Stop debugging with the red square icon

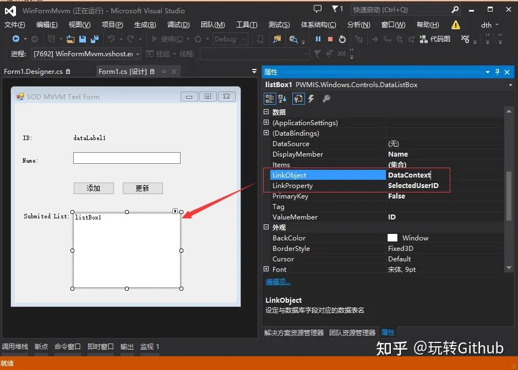[330, 39]
